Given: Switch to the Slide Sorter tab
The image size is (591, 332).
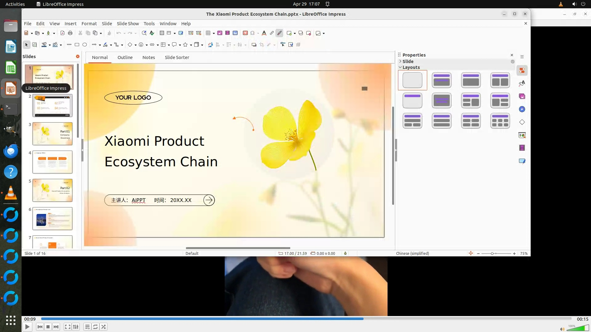Looking at the screenshot, I should (177, 57).
